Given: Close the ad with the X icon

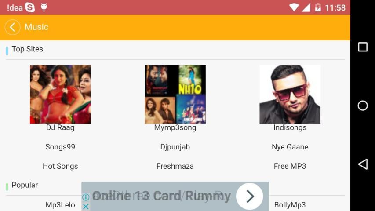Looking at the screenshot, I should tap(86, 207).
